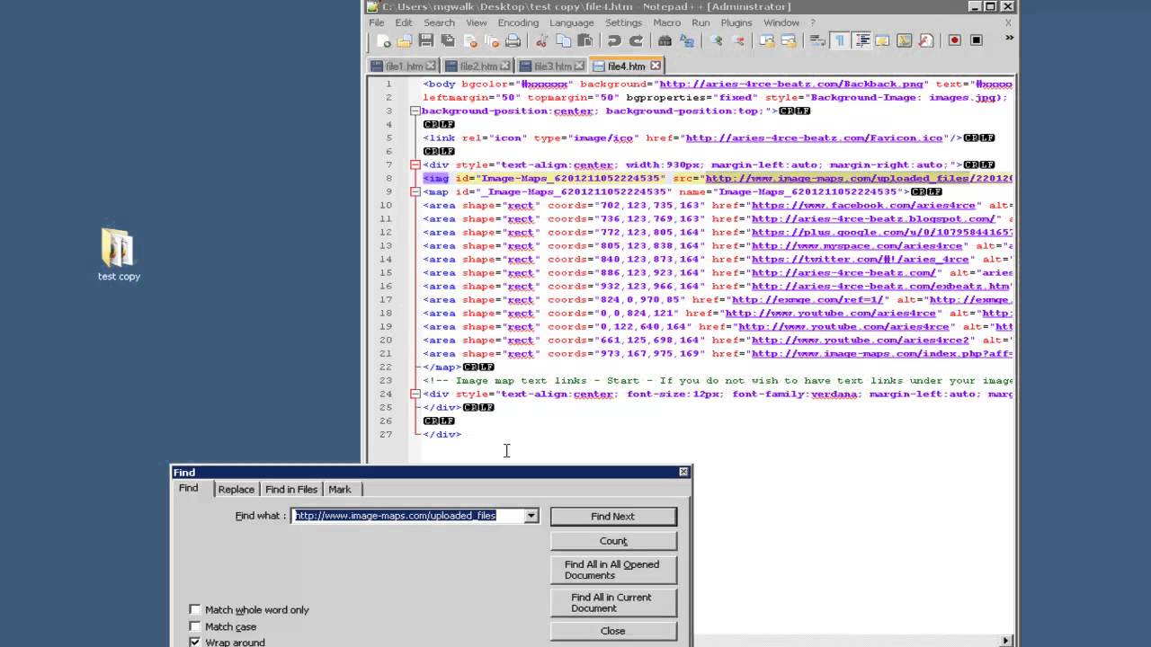Select the test copy folder on desktop
The image size is (1151, 647).
(x=119, y=255)
